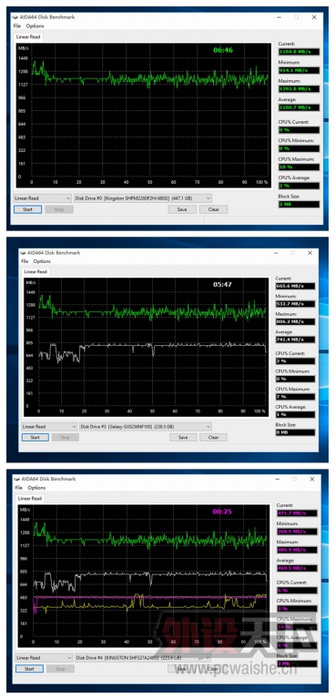Screen dimensions: 335x699
Task: Expand test type dropdown in Galaxy GX0256 window
Action: pyautogui.click(x=49, y=427)
